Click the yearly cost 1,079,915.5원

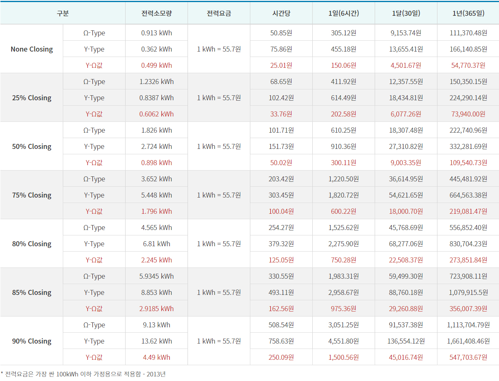click(468, 292)
